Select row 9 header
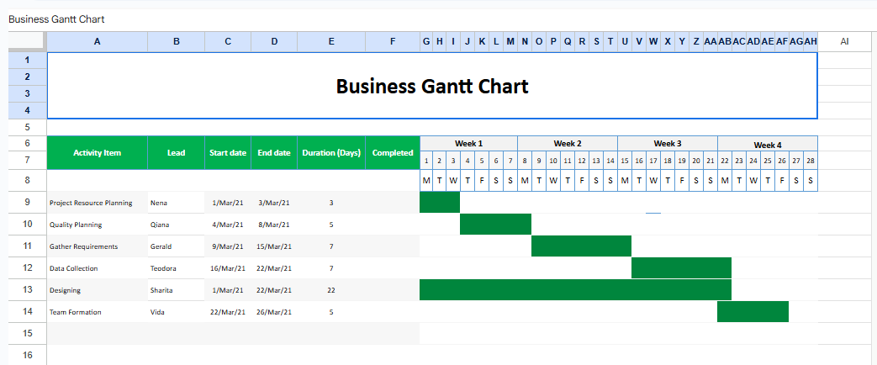The height and width of the screenshot is (365, 877). point(27,203)
